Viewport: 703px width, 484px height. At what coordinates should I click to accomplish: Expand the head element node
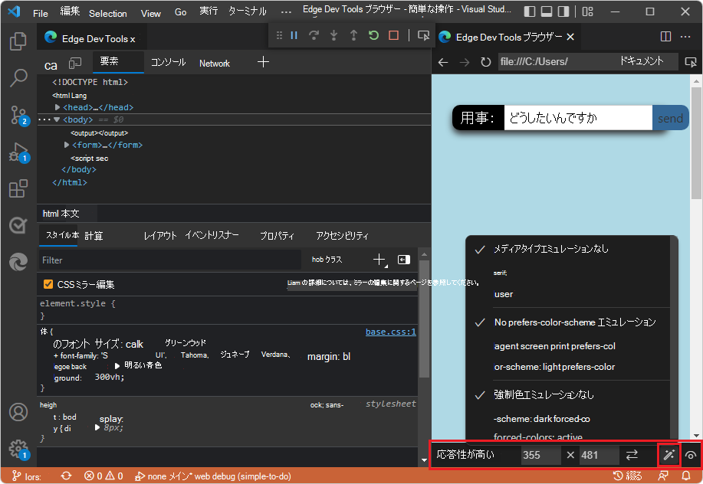pos(57,107)
